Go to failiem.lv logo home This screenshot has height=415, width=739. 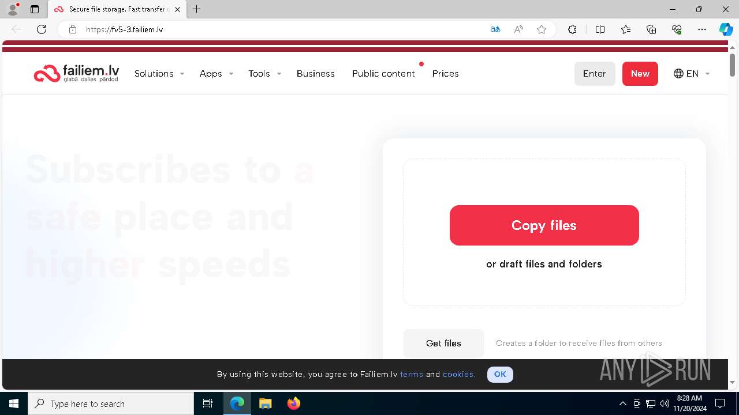click(76, 73)
